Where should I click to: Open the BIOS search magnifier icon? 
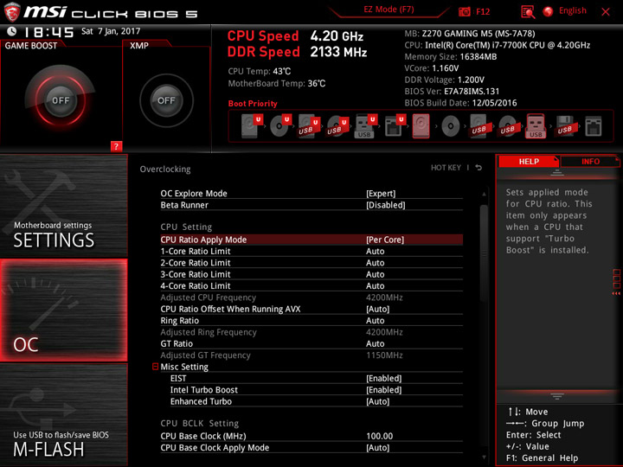coord(528,12)
